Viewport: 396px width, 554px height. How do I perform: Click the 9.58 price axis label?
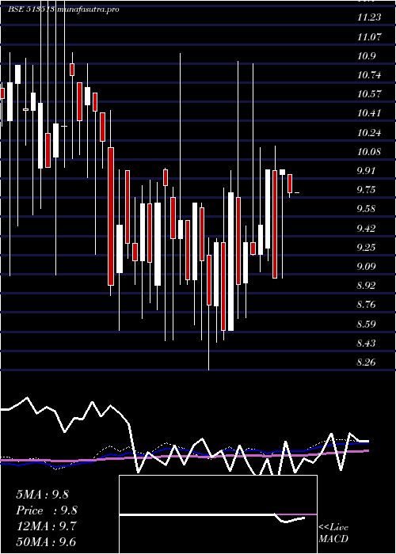coord(366,209)
